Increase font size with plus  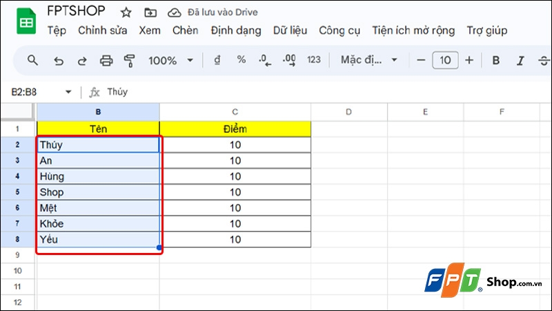point(469,60)
